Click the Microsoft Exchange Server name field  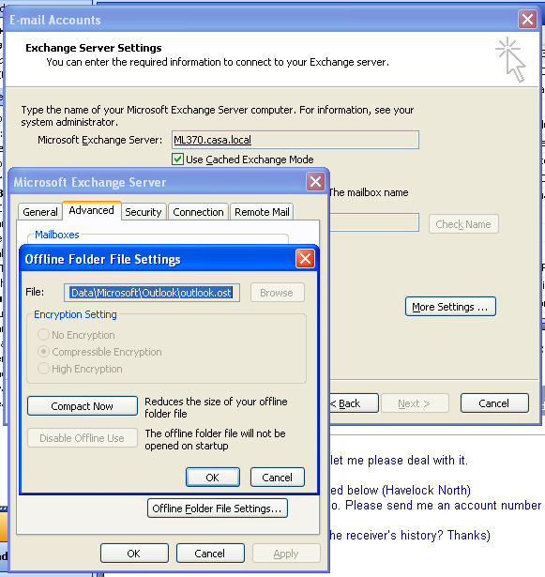pos(295,140)
